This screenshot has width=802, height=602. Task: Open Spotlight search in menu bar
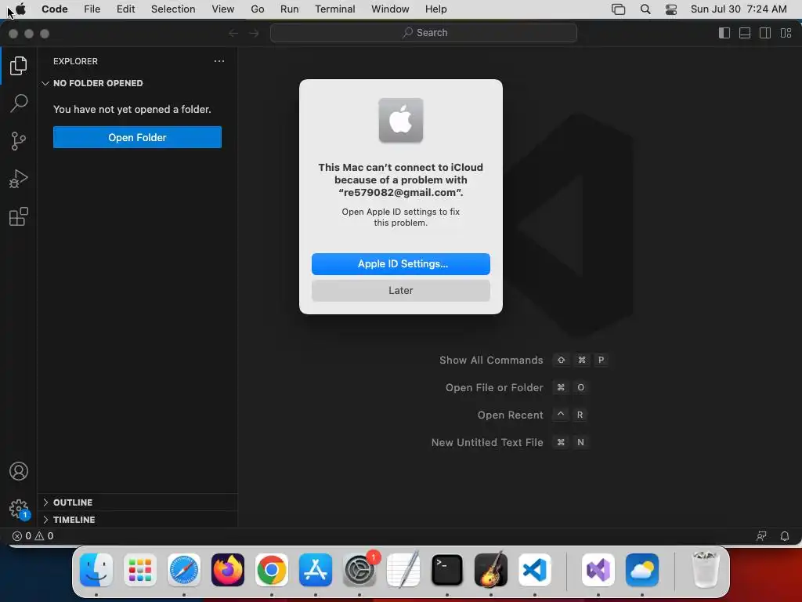tap(645, 9)
